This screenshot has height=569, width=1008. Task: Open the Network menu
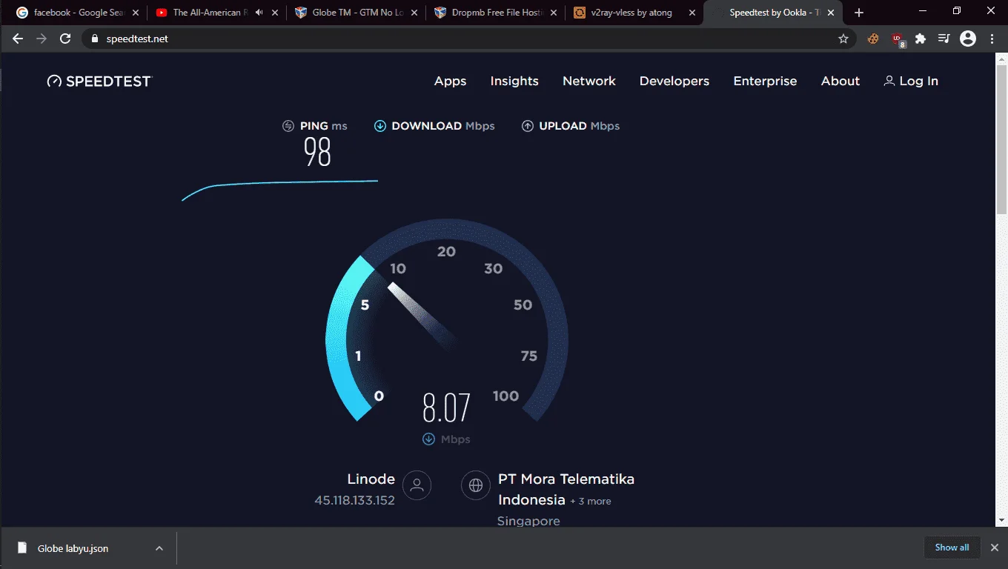[589, 81]
